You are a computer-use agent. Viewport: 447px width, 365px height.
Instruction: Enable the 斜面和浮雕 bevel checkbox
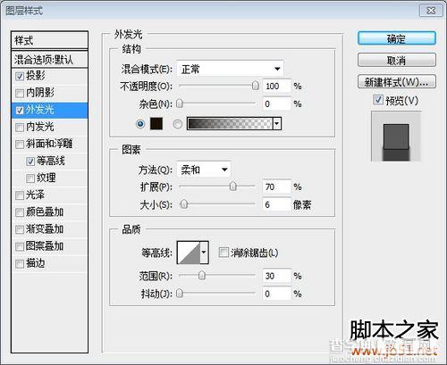20,145
